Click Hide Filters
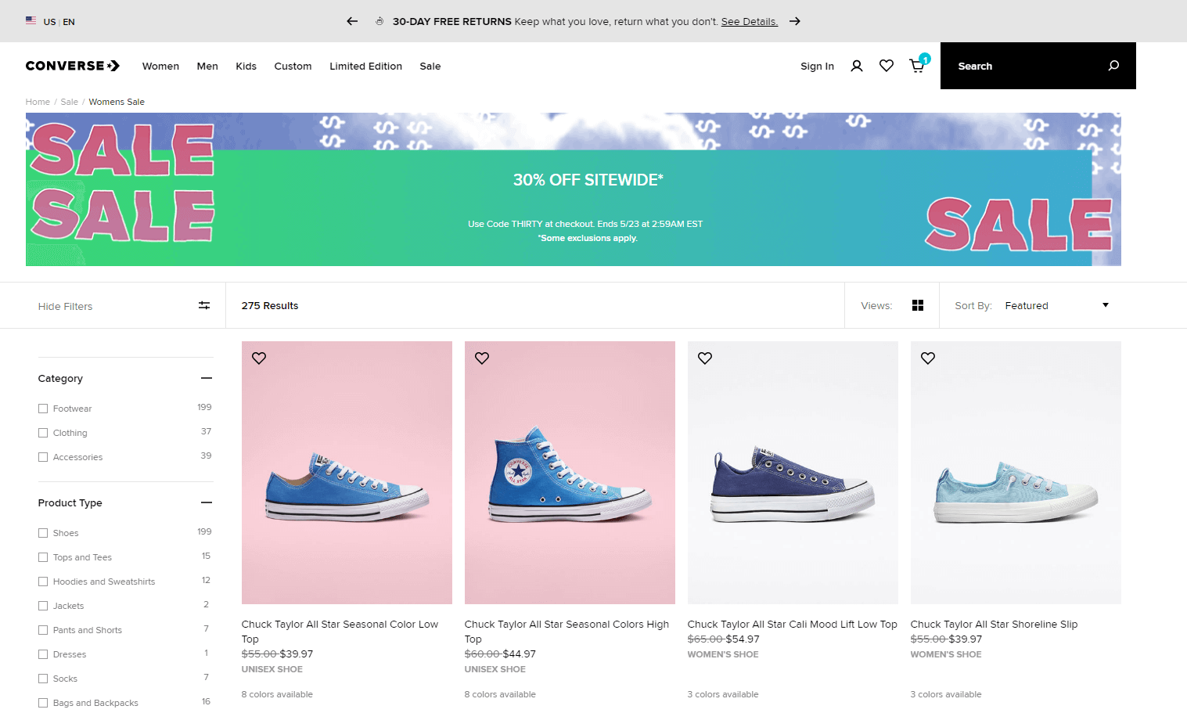 (65, 306)
